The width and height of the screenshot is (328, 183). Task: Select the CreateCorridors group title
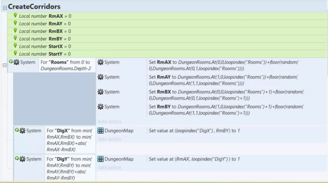tap(34, 7)
